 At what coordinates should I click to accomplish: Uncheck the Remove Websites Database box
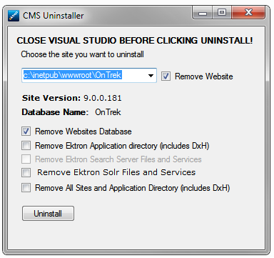pos(26,132)
